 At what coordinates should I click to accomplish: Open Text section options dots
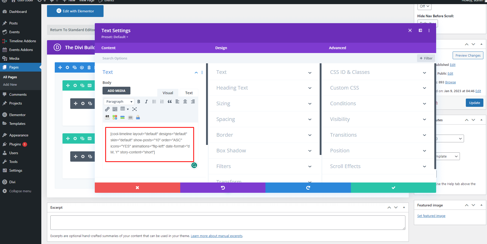coord(202,73)
